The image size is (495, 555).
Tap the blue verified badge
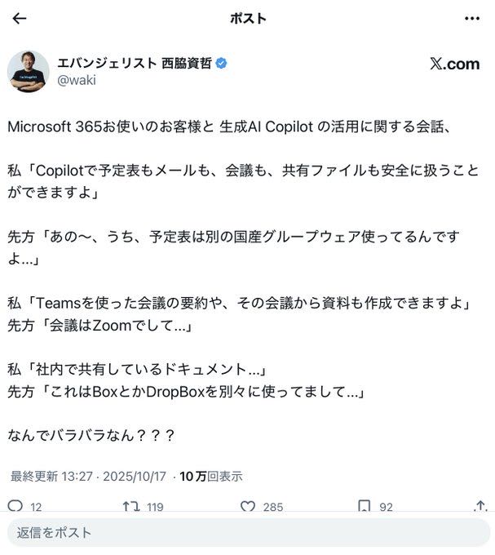[x=221, y=64]
